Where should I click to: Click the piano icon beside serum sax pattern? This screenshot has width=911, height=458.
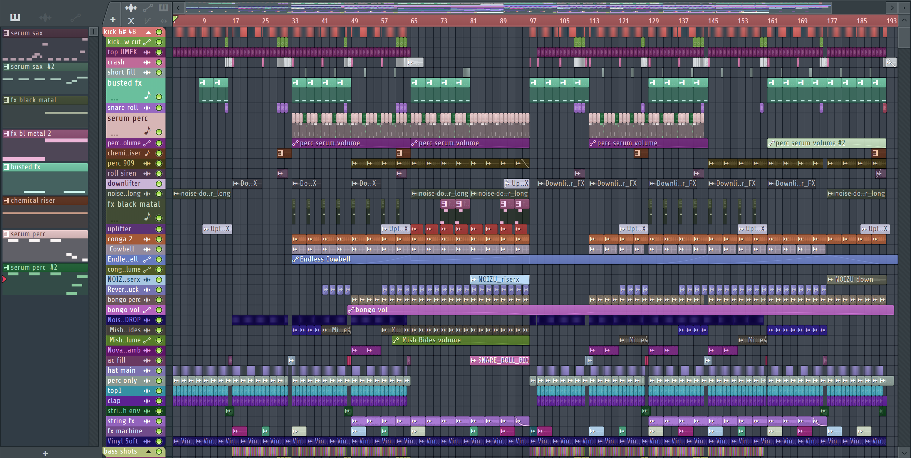point(6,33)
